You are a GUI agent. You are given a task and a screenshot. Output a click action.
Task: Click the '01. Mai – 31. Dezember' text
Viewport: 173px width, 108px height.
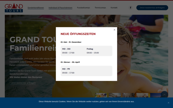71,42
